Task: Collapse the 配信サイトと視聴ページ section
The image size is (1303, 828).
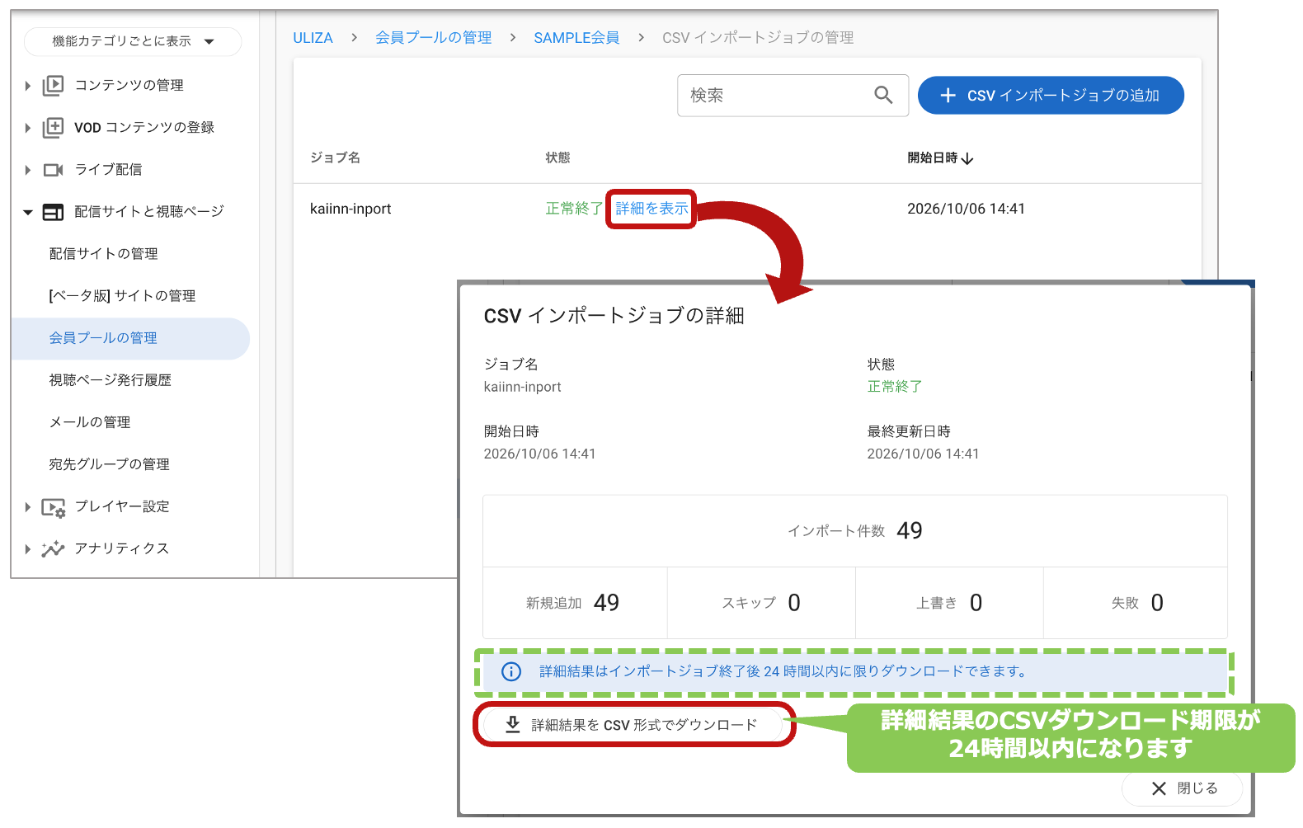Action: click(x=27, y=212)
